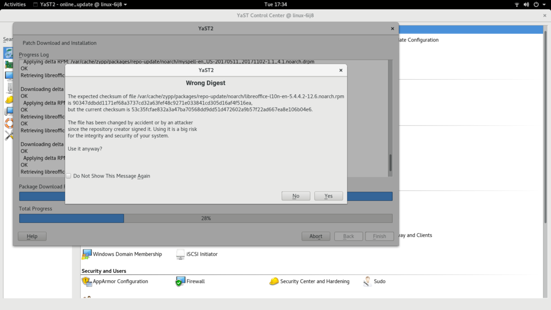Open AppArmor Configuration shield icon
Viewport: 551px width, 310px height.
tap(87, 281)
